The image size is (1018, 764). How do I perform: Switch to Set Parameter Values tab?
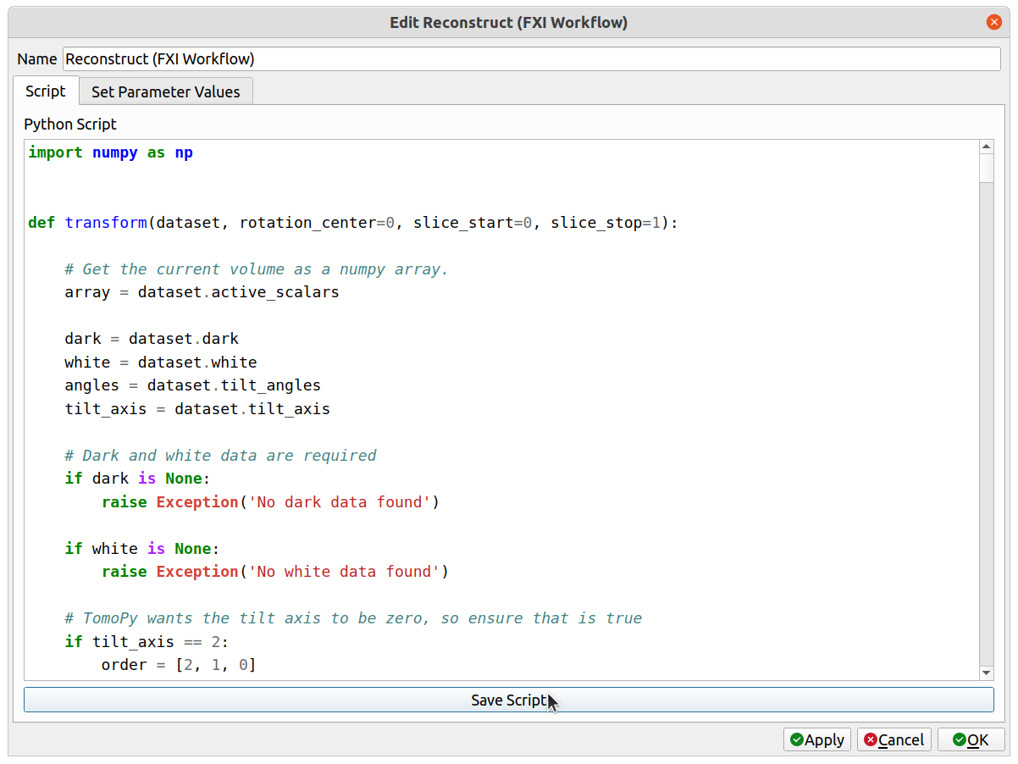(165, 91)
